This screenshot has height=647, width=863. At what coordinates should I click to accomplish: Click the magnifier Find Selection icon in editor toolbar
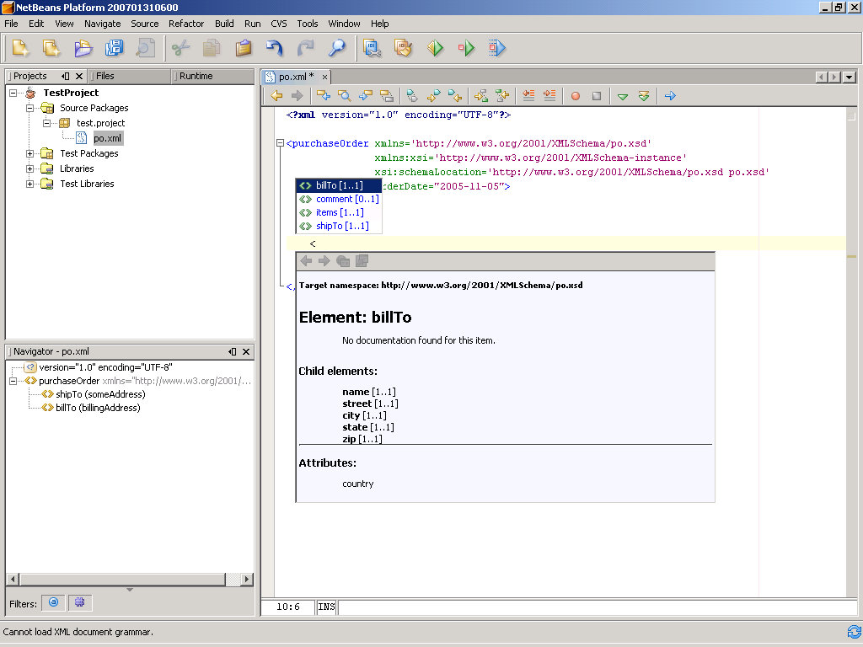coord(345,96)
